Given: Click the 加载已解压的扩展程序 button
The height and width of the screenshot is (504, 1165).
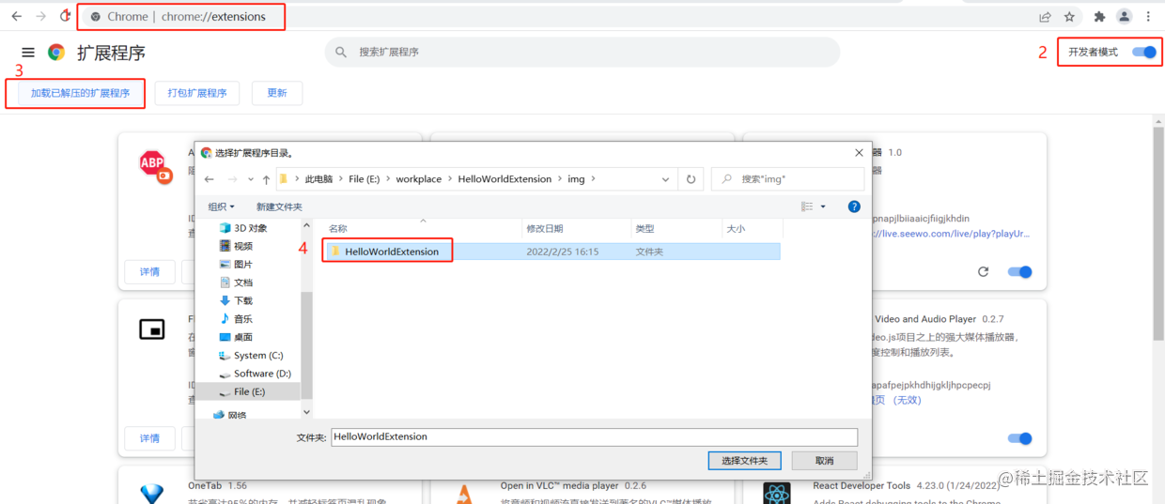Looking at the screenshot, I should (80, 93).
